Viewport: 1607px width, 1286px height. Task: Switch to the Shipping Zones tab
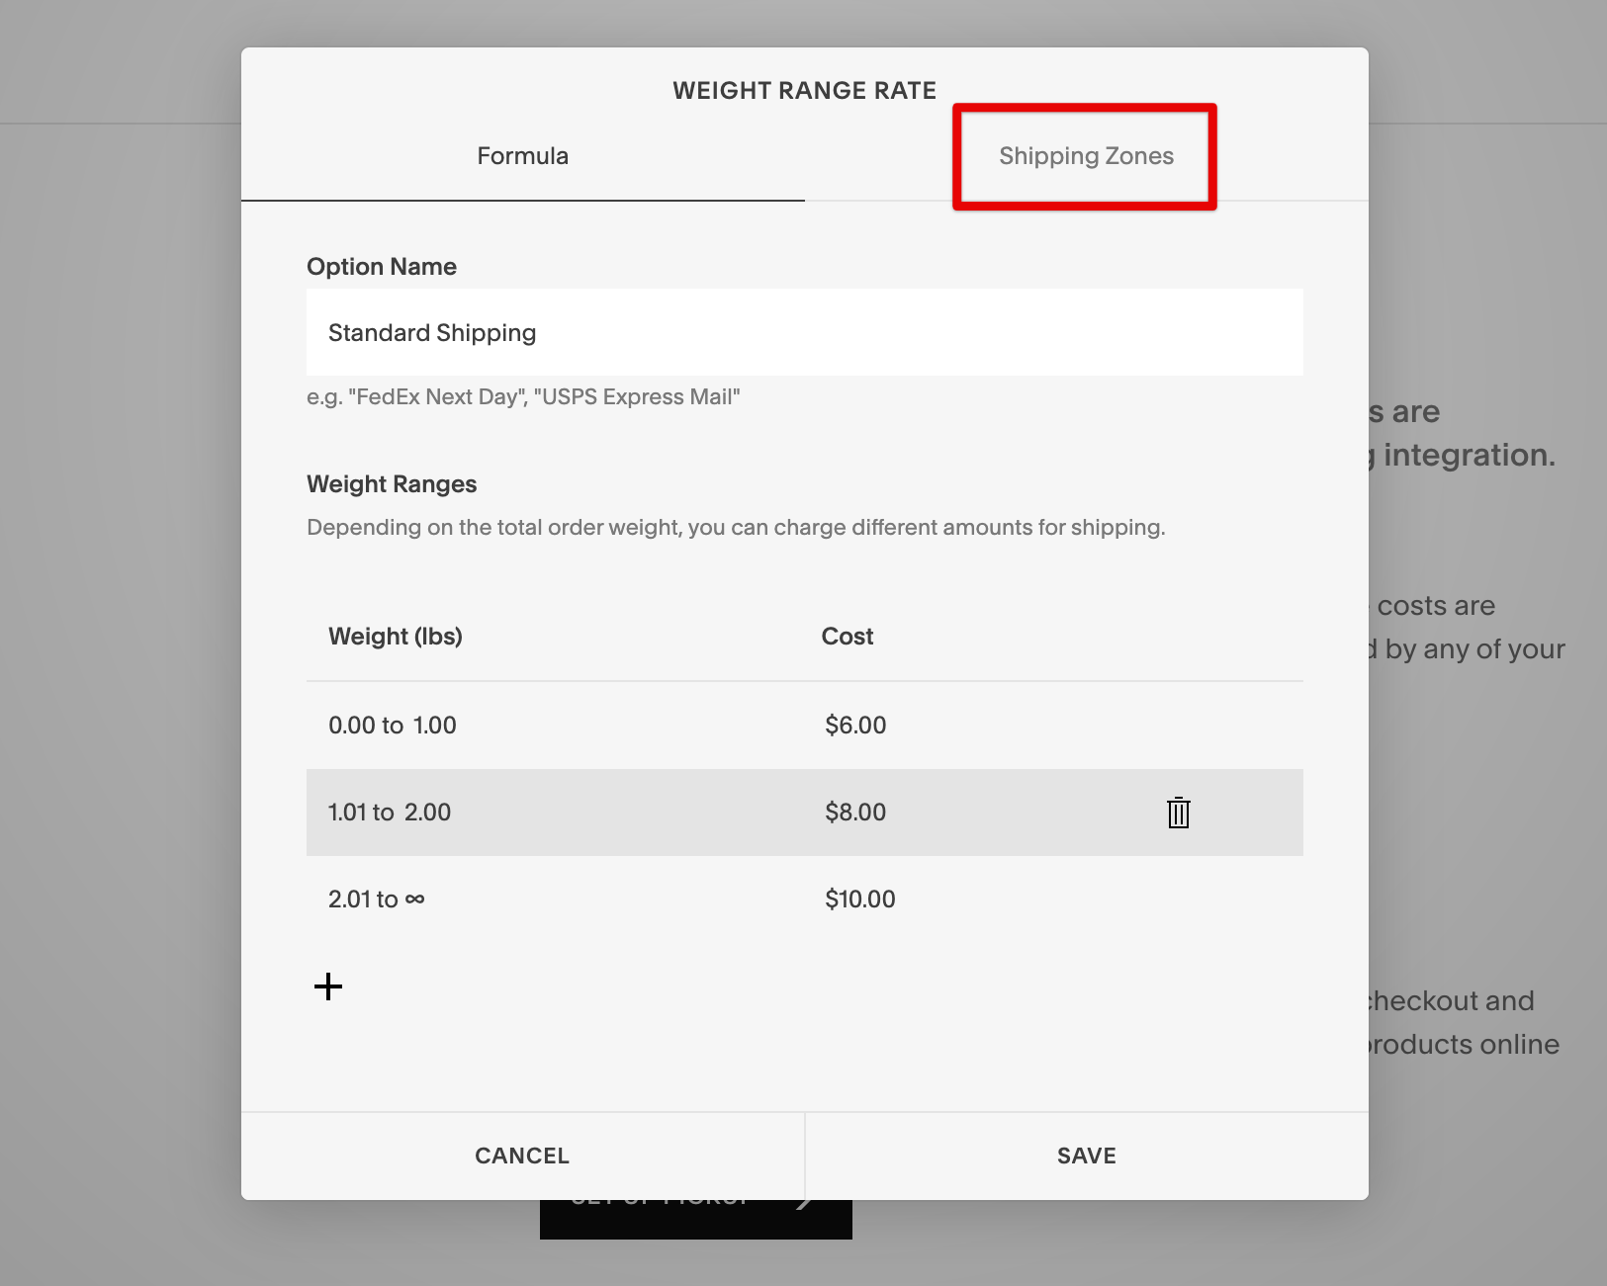(1085, 155)
